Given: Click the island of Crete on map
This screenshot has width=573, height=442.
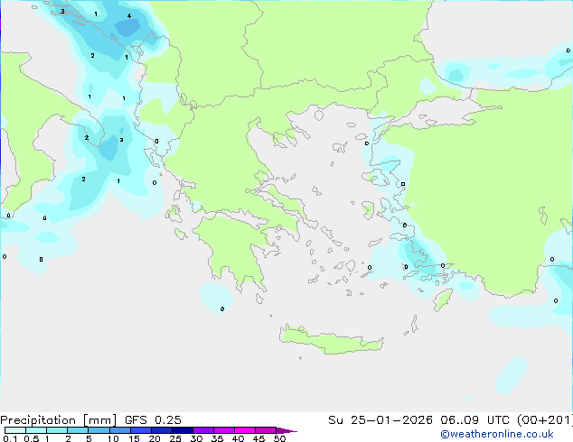Looking at the screenshot, I should [x=331, y=340].
